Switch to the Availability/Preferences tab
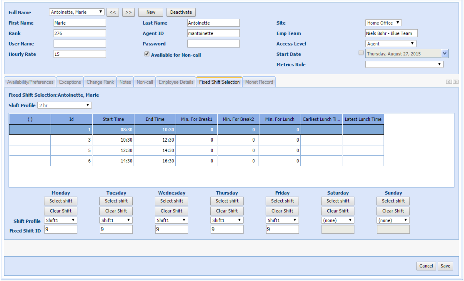The image size is (464, 281). [x=30, y=82]
